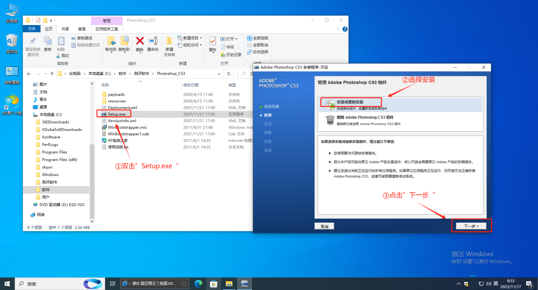Open the Windows Start menu
The width and height of the screenshot is (538, 290).
7,284
